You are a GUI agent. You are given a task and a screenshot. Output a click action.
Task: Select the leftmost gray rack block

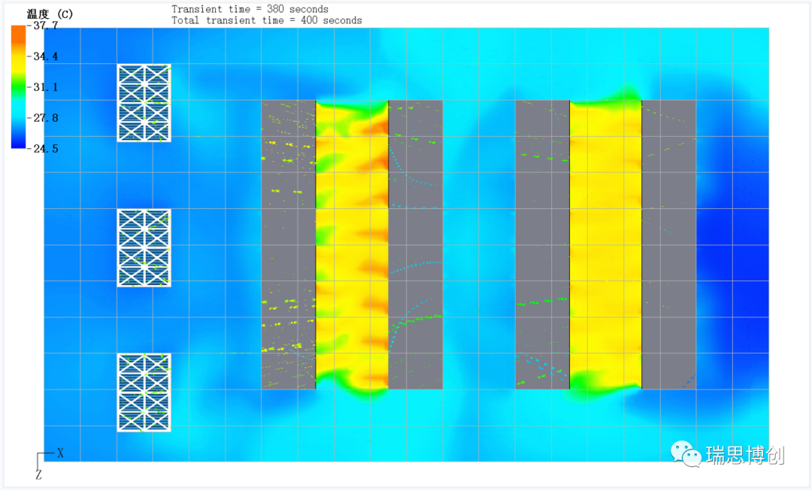coord(288,244)
